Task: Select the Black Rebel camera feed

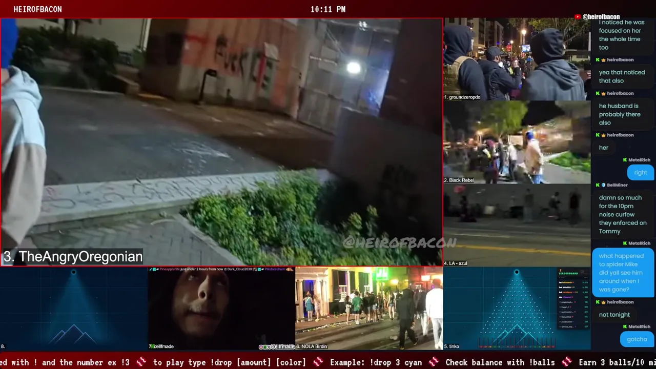Action: [517, 142]
